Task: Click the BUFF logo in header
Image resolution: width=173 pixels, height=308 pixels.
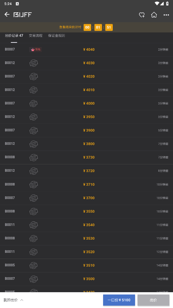Action: tap(22, 15)
